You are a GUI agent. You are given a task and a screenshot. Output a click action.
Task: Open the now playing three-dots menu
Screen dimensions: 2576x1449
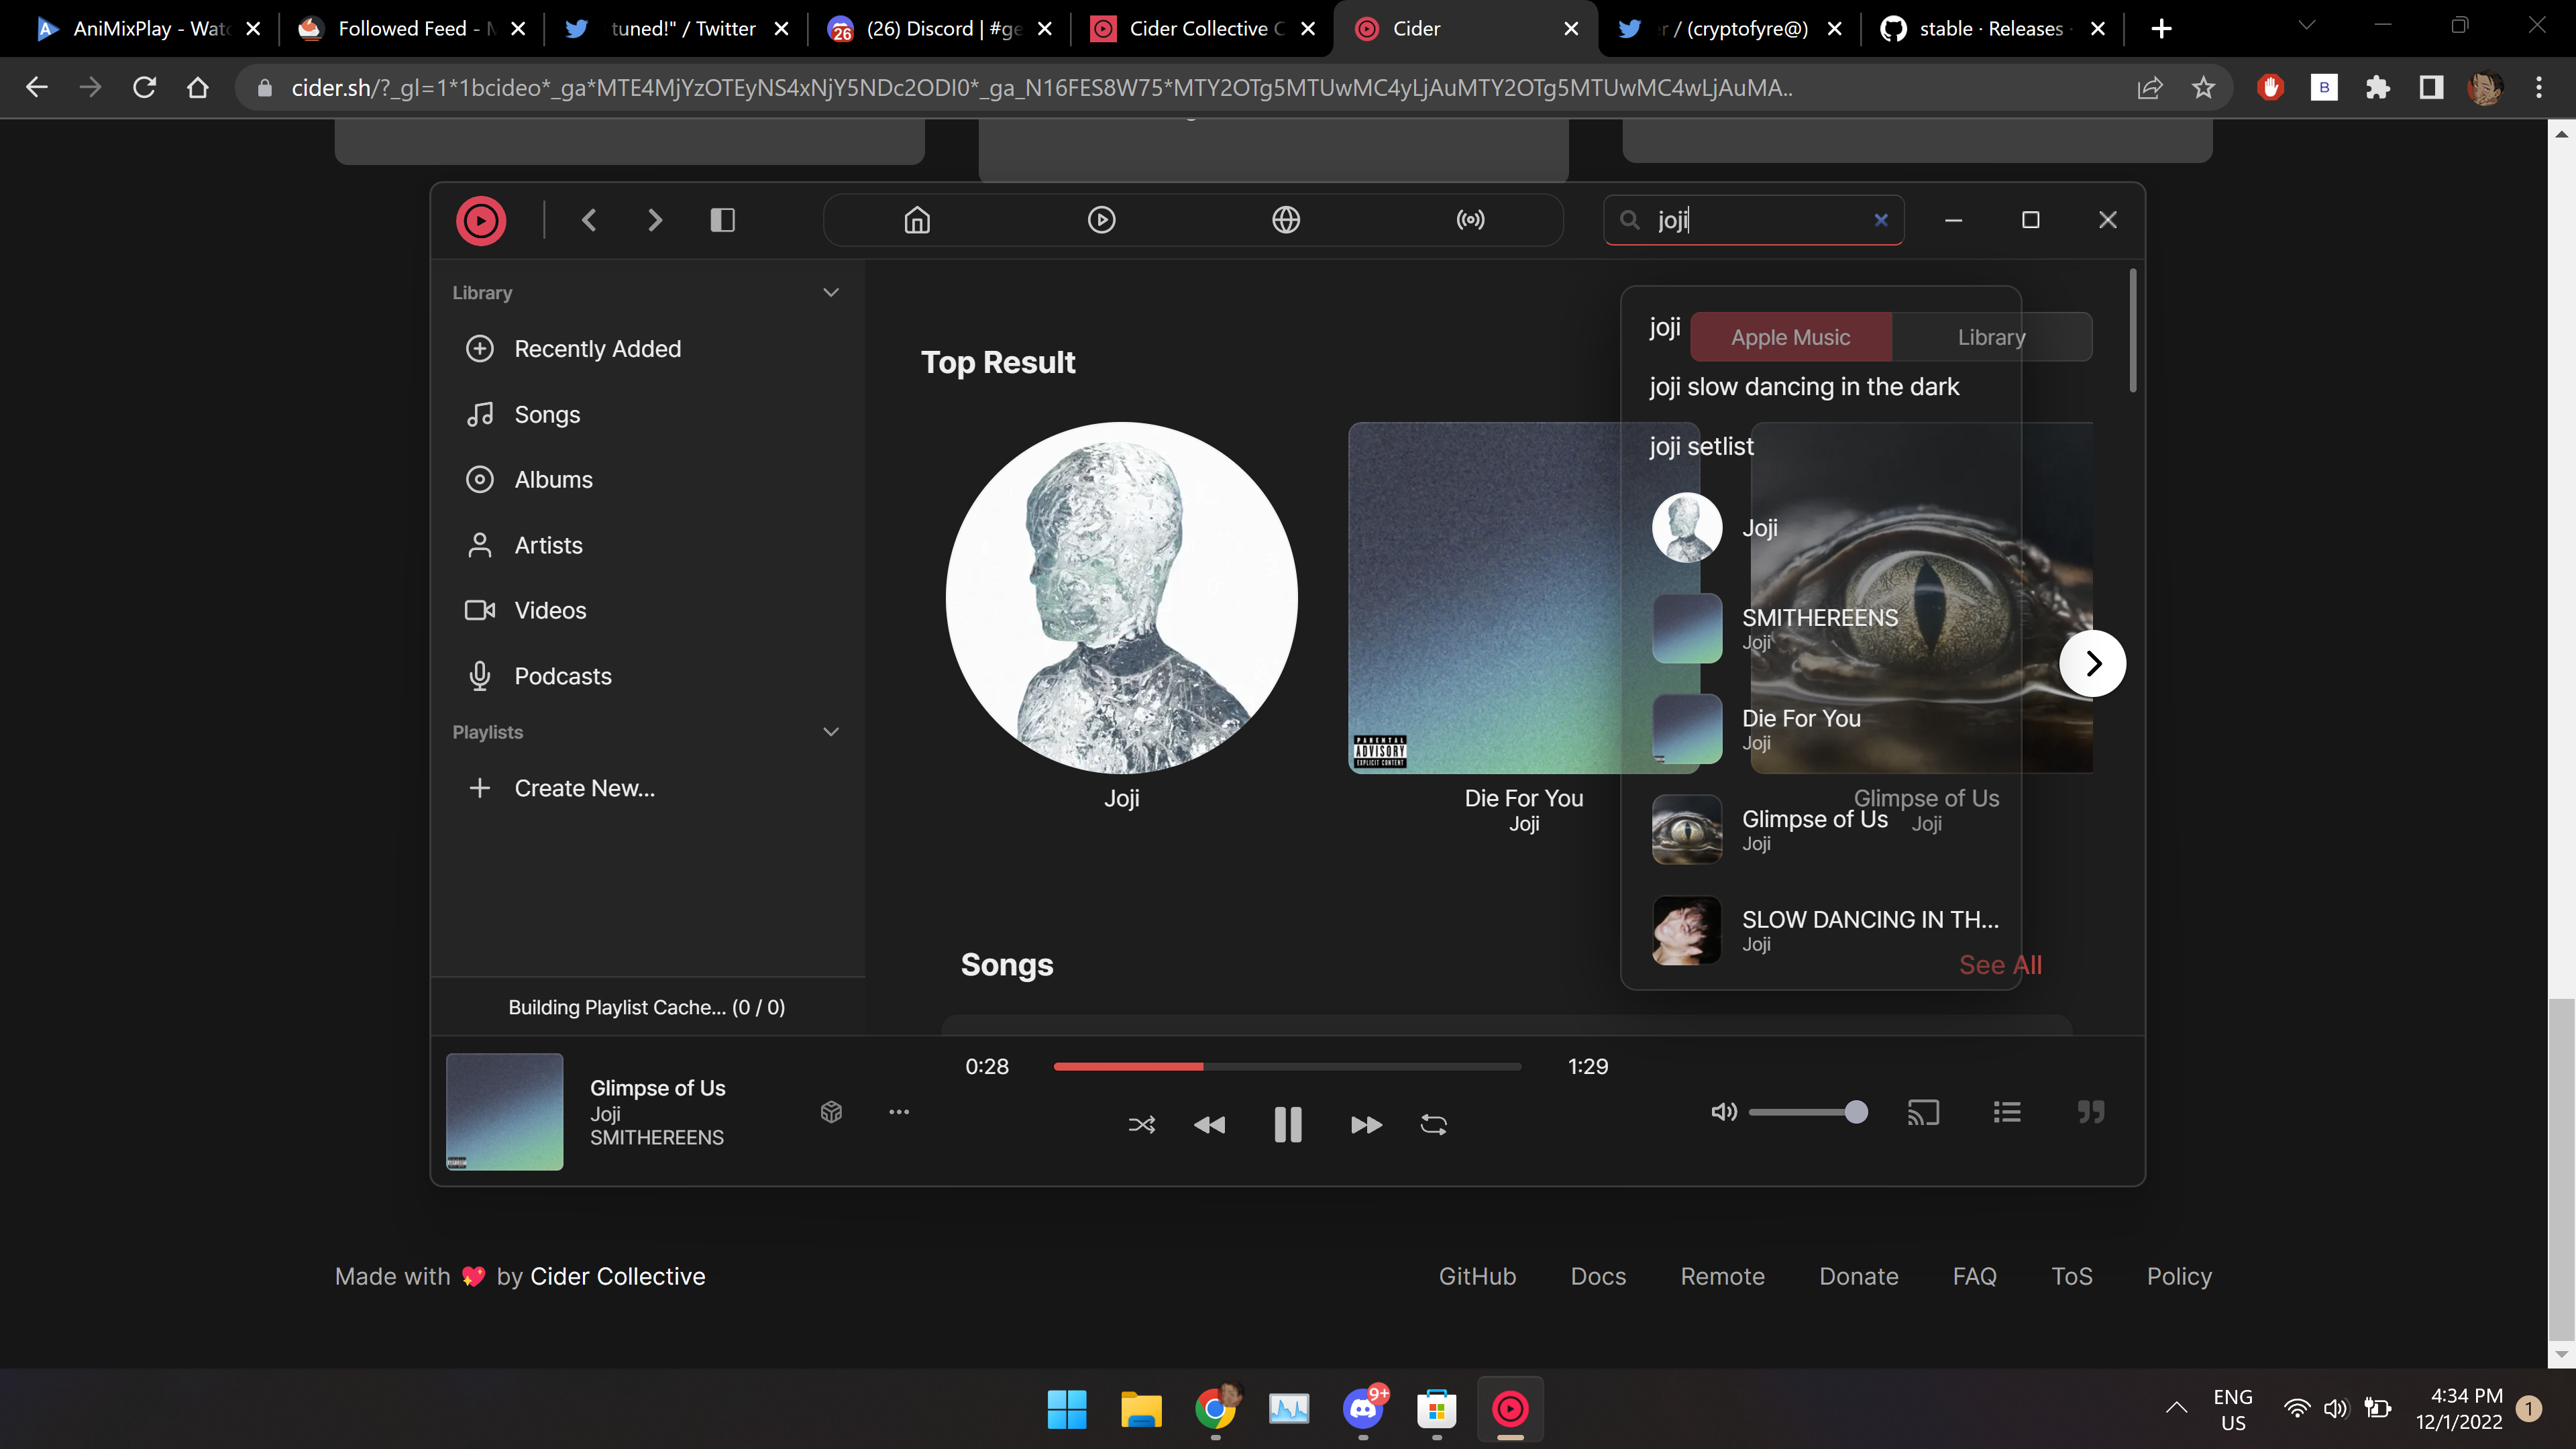click(x=899, y=1112)
